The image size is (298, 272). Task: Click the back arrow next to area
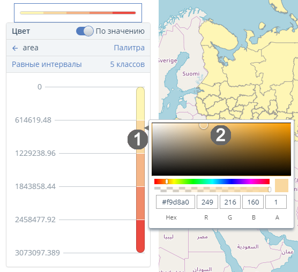[x=15, y=48]
